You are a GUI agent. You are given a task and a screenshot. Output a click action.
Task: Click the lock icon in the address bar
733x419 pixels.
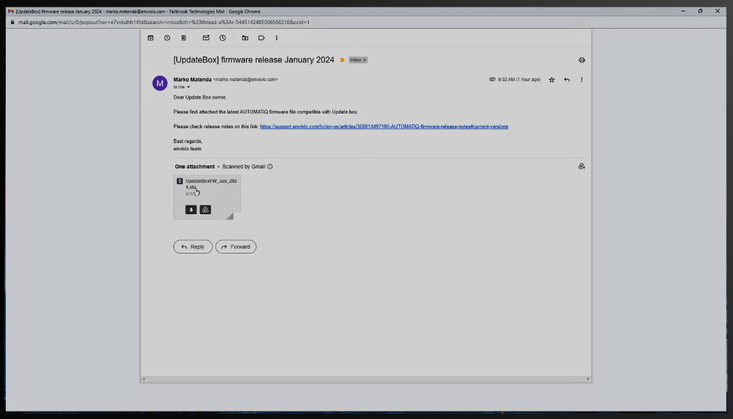click(13, 22)
